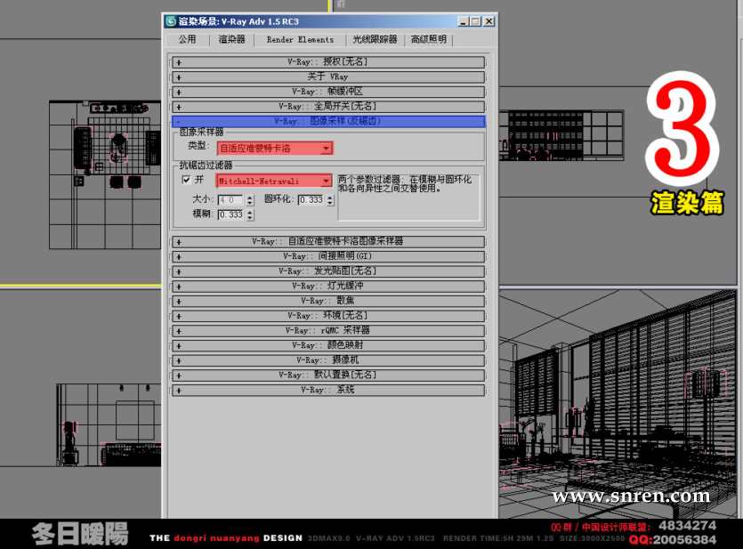Expand the V-Ray 帧缓冲区 rollout
This screenshot has width=743, height=549.
328,92
